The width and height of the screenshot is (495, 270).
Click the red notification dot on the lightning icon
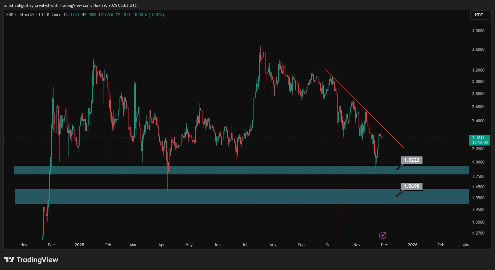click(x=386, y=233)
